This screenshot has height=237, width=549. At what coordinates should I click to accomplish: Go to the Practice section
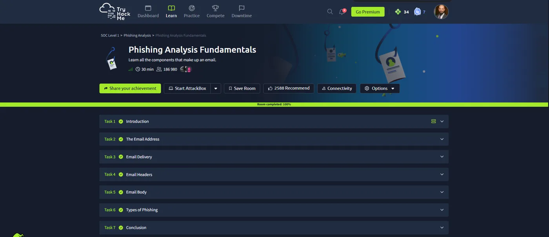click(192, 11)
